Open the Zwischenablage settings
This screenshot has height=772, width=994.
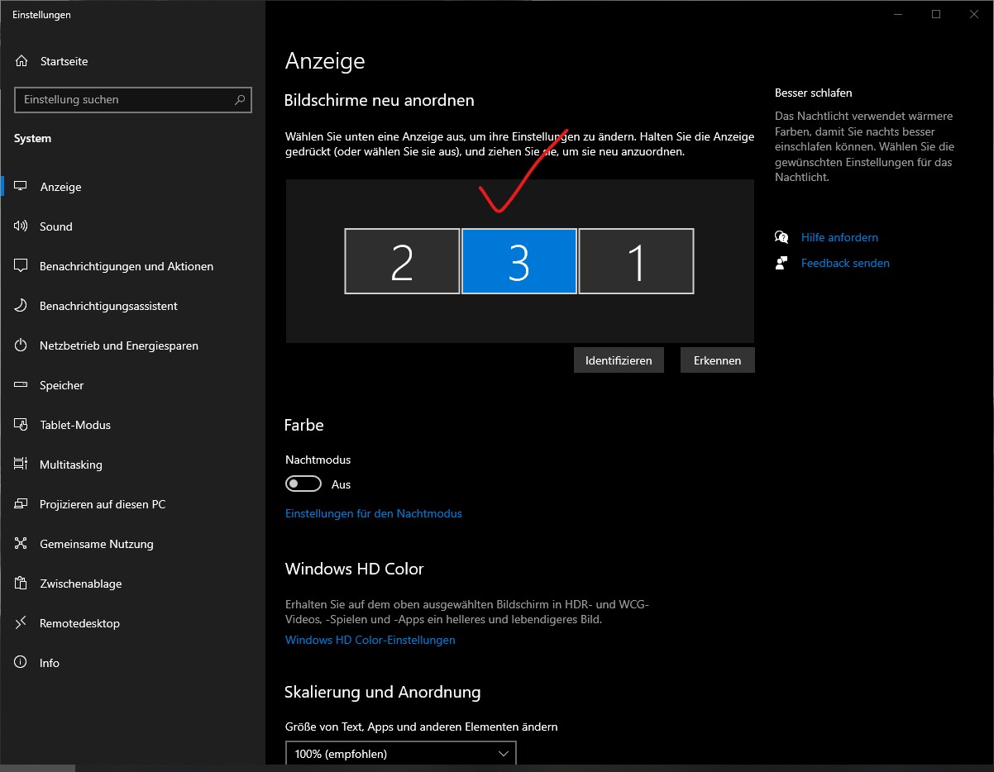coord(132,584)
